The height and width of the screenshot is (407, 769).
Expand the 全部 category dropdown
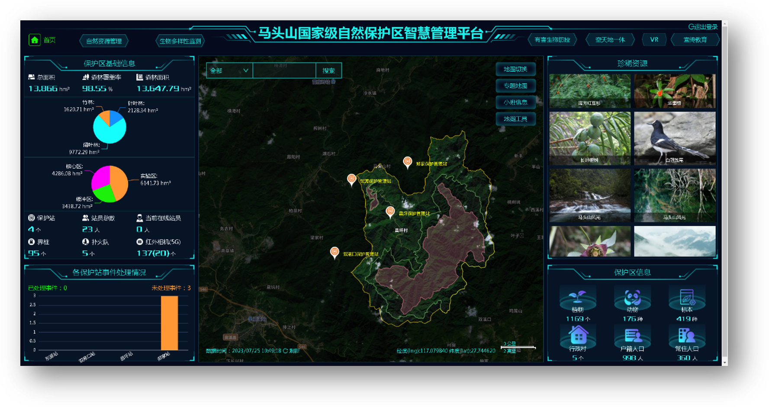coord(229,71)
